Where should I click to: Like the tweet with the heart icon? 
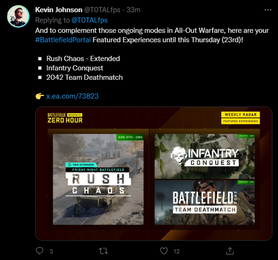[164, 251]
